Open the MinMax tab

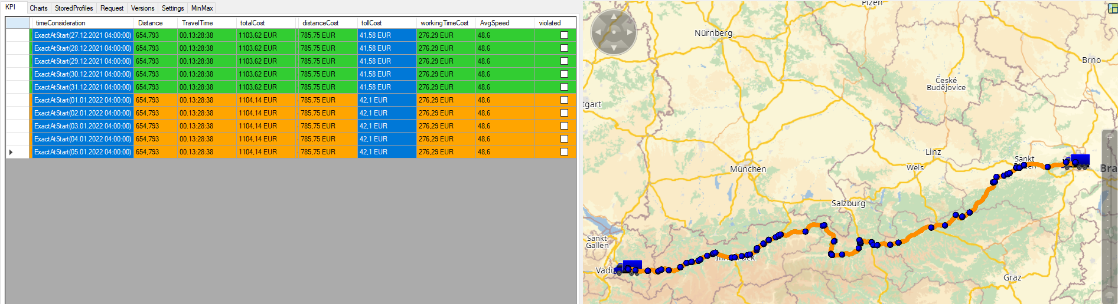click(x=202, y=8)
